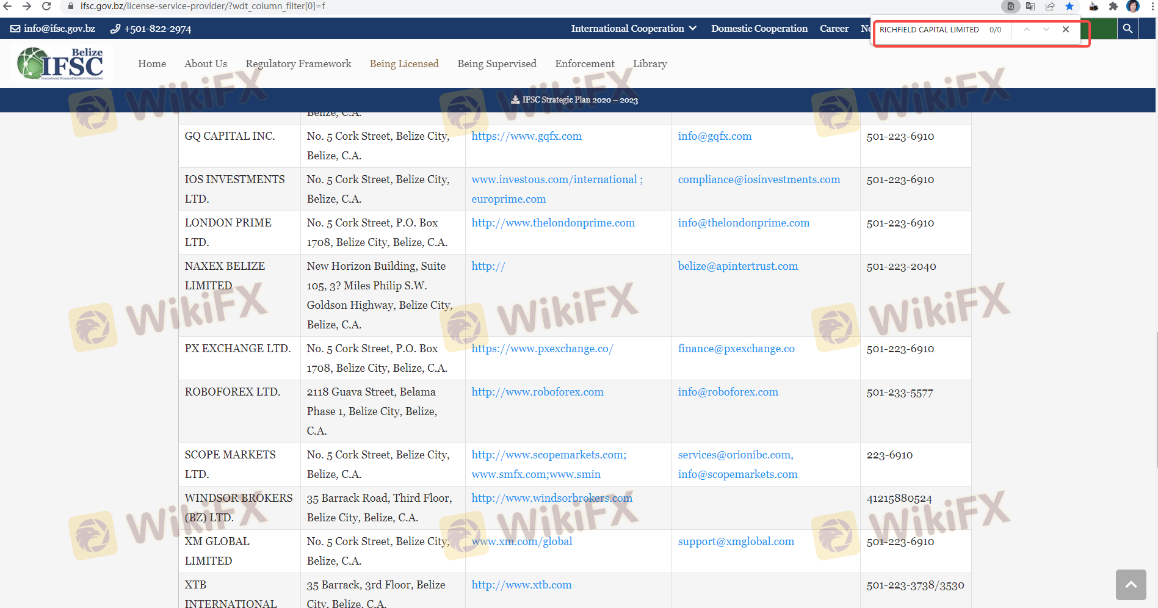Select the GQ CAPITAL INC. name cell
Screen dimensions: 1158x608
239,146
